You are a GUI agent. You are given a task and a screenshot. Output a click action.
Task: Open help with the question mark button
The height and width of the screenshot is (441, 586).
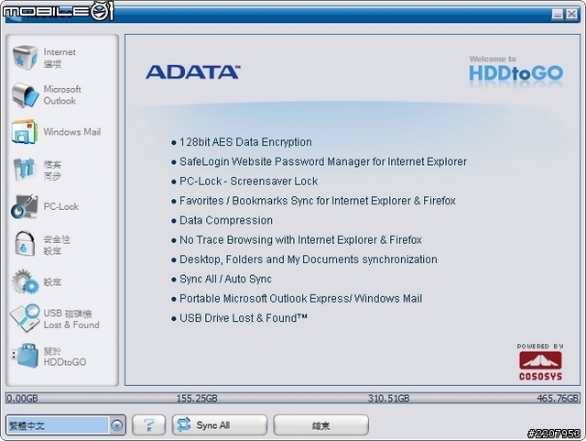pyautogui.click(x=148, y=424)
